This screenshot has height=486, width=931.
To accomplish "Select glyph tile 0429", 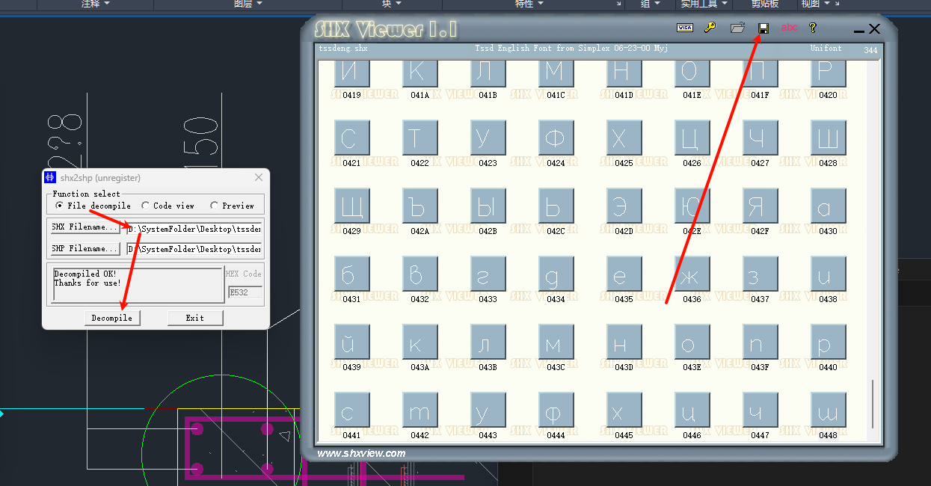I will [351, 206].
